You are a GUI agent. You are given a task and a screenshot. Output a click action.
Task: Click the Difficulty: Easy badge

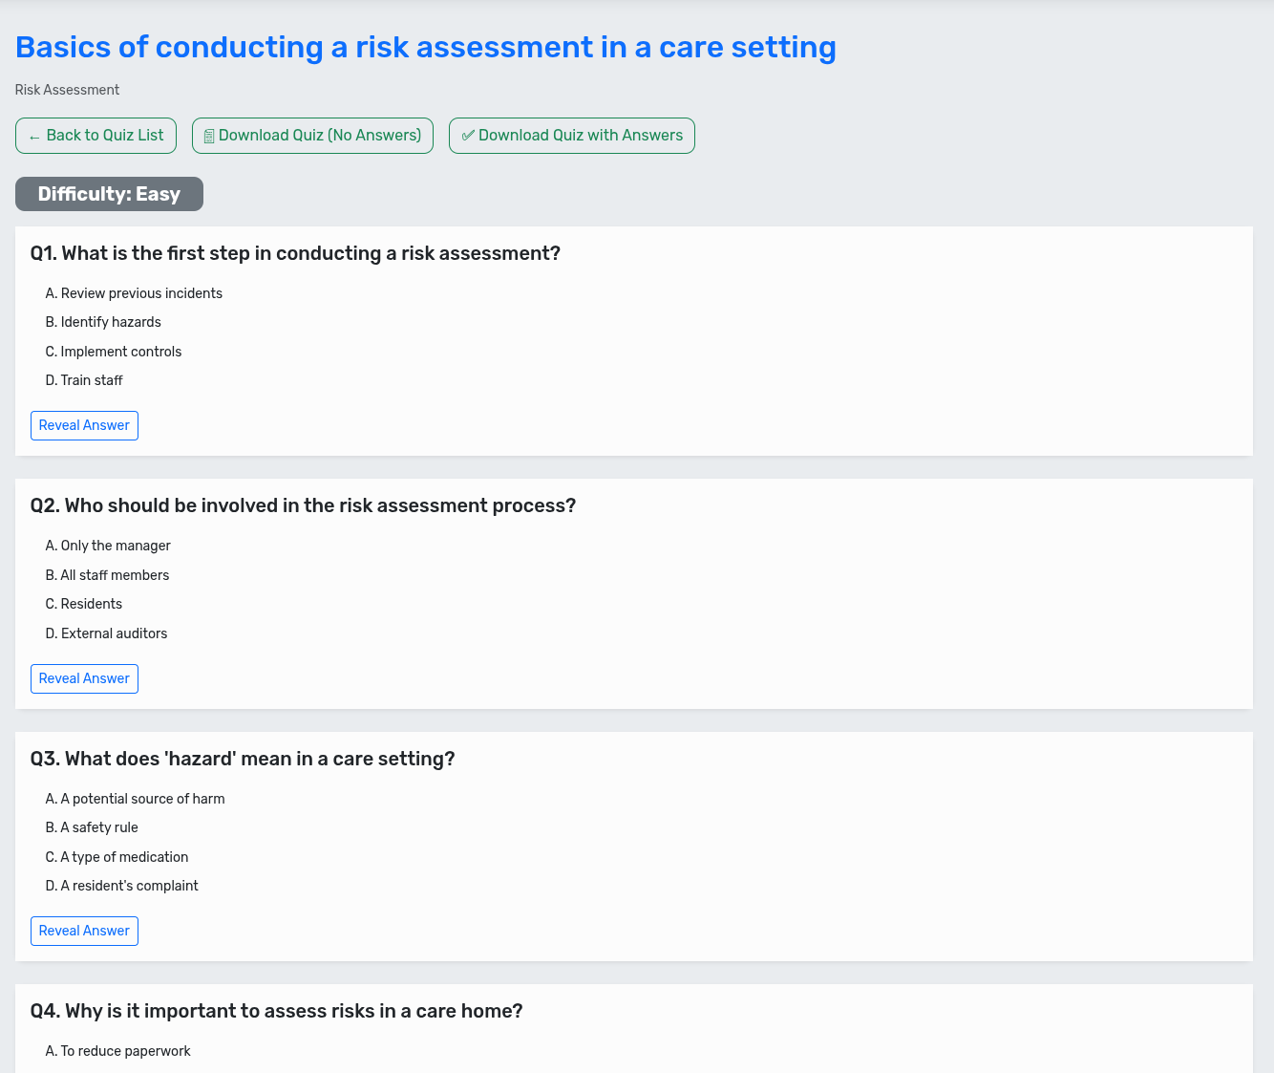click(109, 194)
